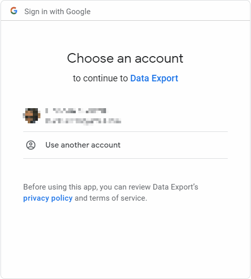Click 'Data Export's' in the notice paragraph
Viewport: 251px width, 279px height.
pos(175,187)
